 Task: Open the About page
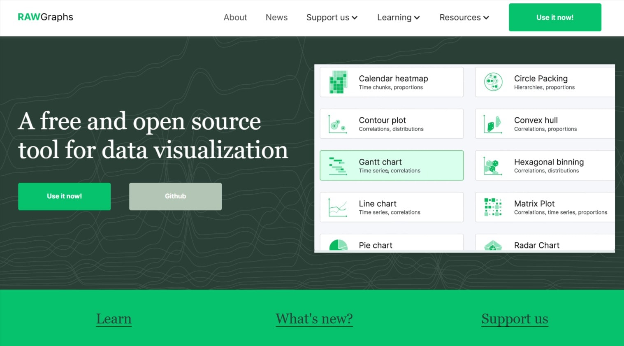235,17
